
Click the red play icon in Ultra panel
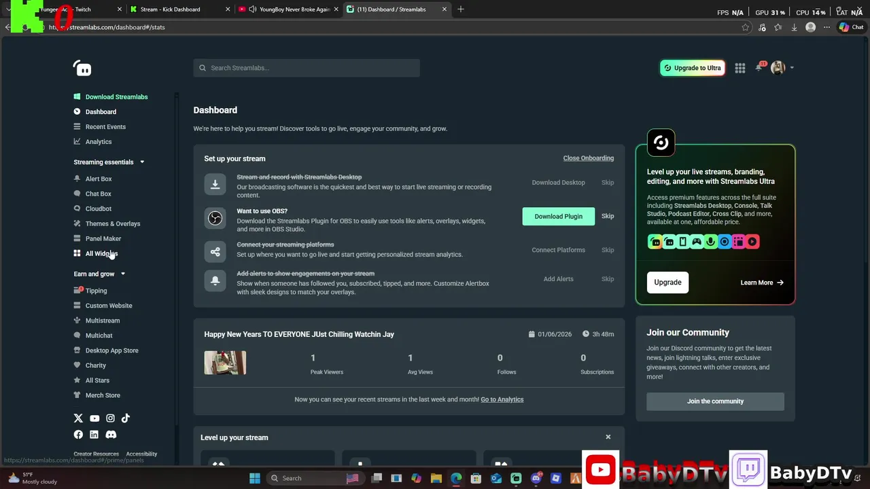tap(752, 242)
